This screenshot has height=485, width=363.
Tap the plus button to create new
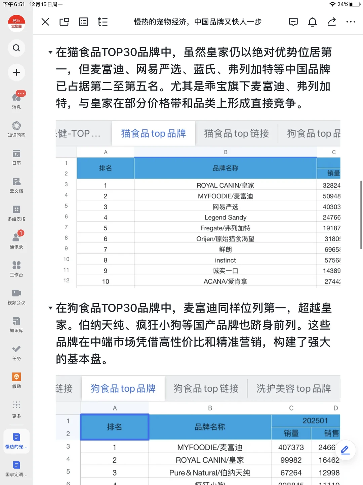16,72
